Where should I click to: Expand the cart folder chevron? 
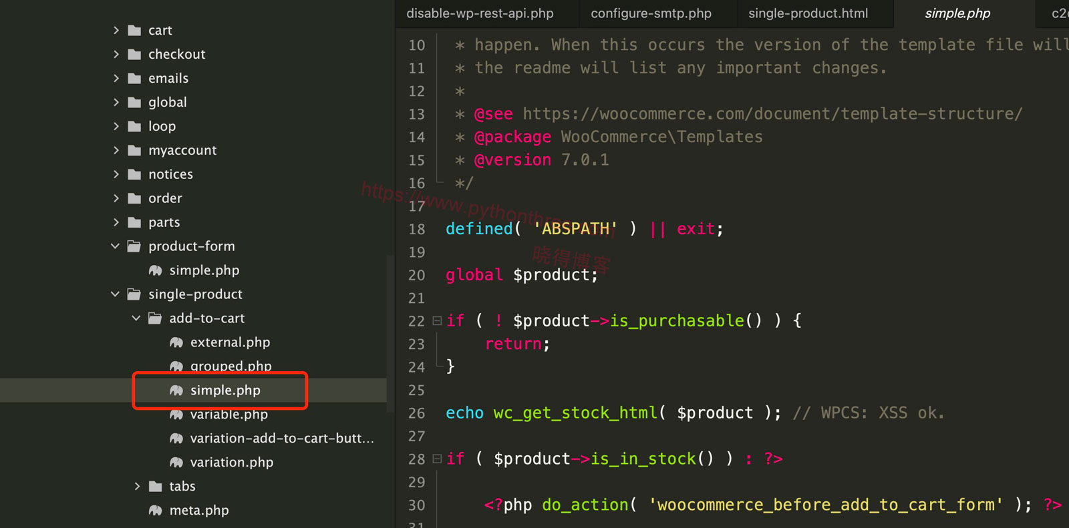point(116,30)
